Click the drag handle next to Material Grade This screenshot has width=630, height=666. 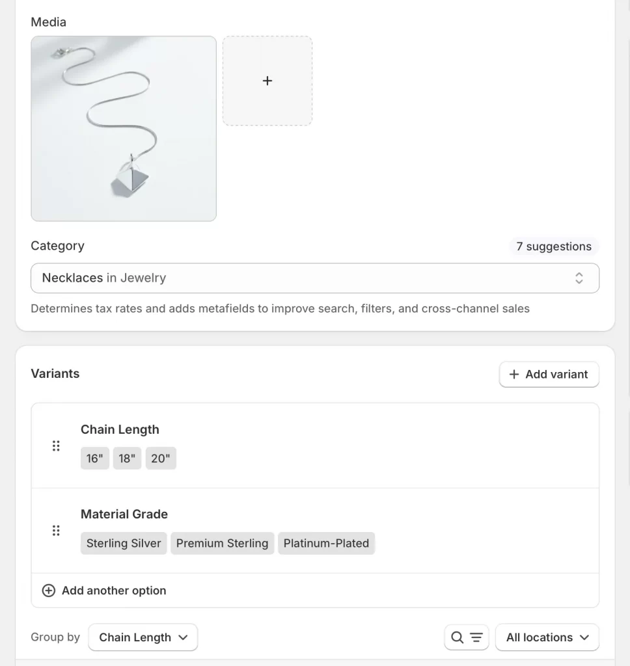(x=56, y=530)
